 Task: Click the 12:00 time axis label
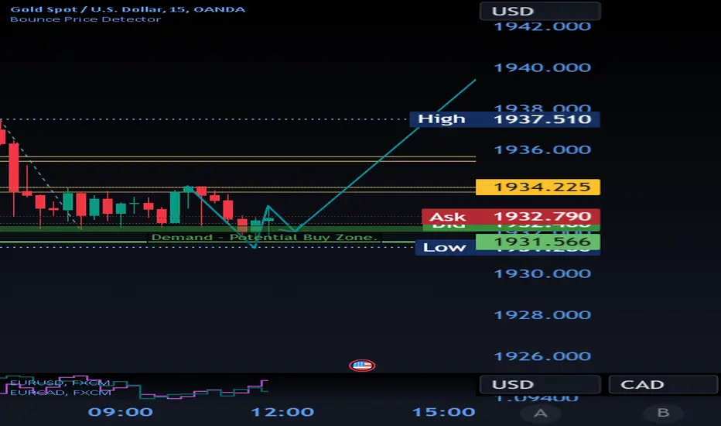coord(282,412)
